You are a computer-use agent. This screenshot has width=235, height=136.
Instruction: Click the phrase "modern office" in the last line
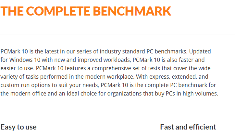[x=28, y=94]
